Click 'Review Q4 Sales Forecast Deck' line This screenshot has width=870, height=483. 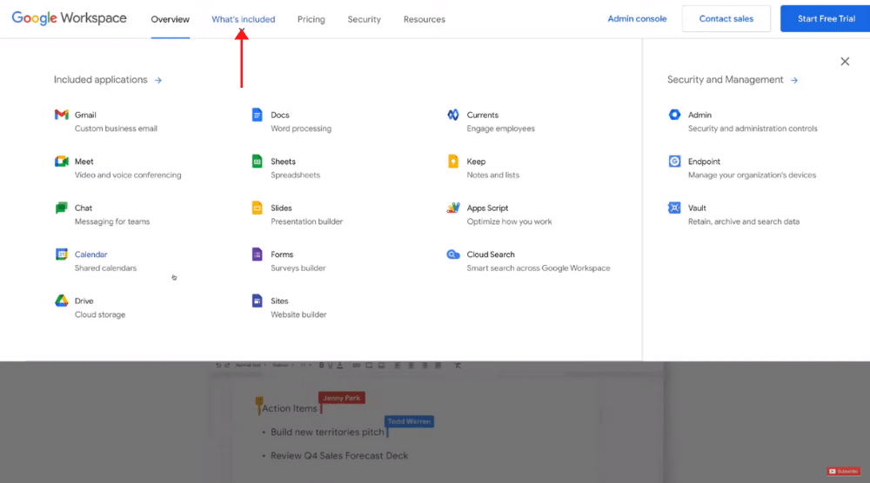(339, 456)
